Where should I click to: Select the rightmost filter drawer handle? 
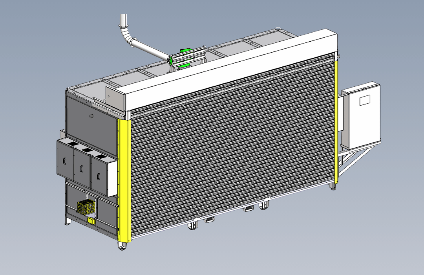(x=99, y=177)
